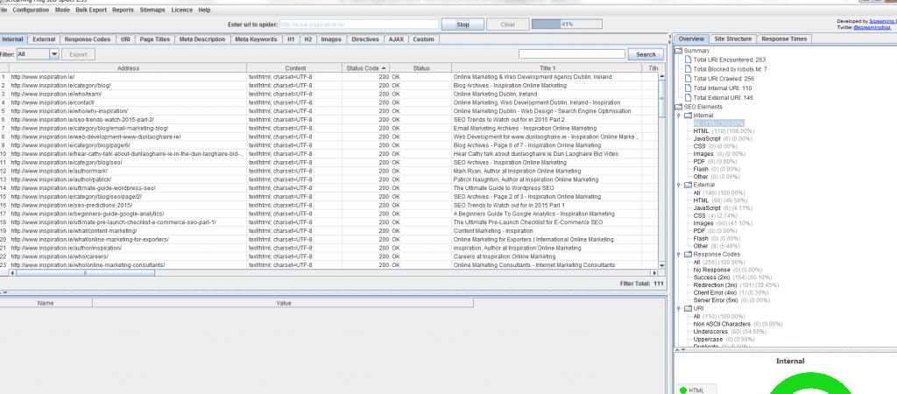The width and height of the screenshot is (897, 394).
Task: Switch to the H2 tab
Action: [308, 39]
